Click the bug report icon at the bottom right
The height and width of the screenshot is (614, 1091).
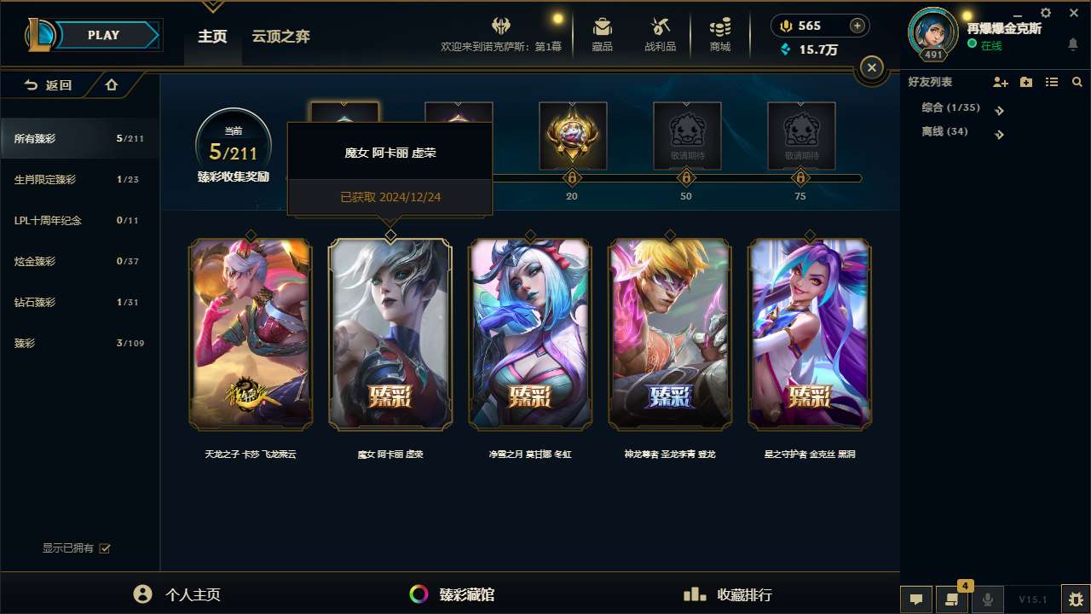tap(1076, 599)
